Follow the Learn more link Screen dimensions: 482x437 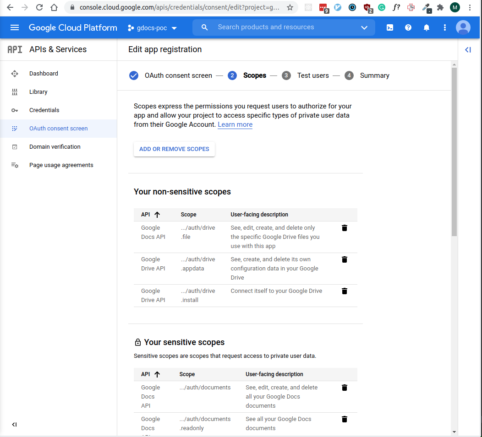click(235, 124)
